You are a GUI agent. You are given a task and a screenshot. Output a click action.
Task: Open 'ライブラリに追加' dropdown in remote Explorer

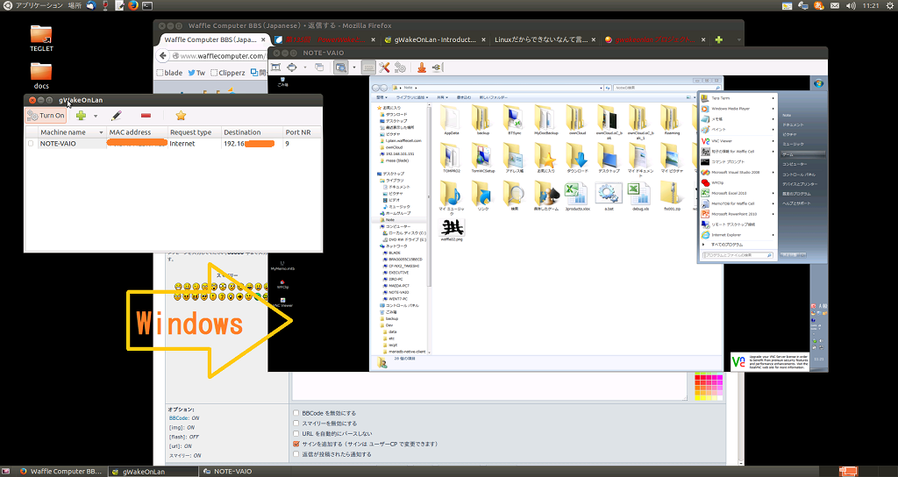tap(411, 98)
